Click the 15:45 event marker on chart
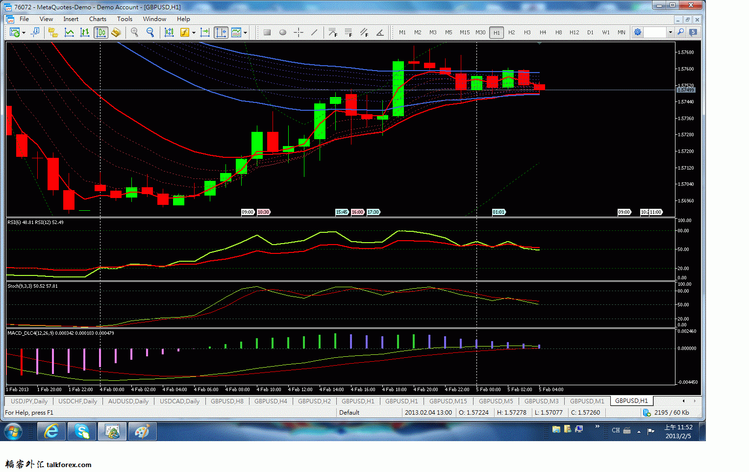Screen dimensions: 749x472 [x=342, y=212]
